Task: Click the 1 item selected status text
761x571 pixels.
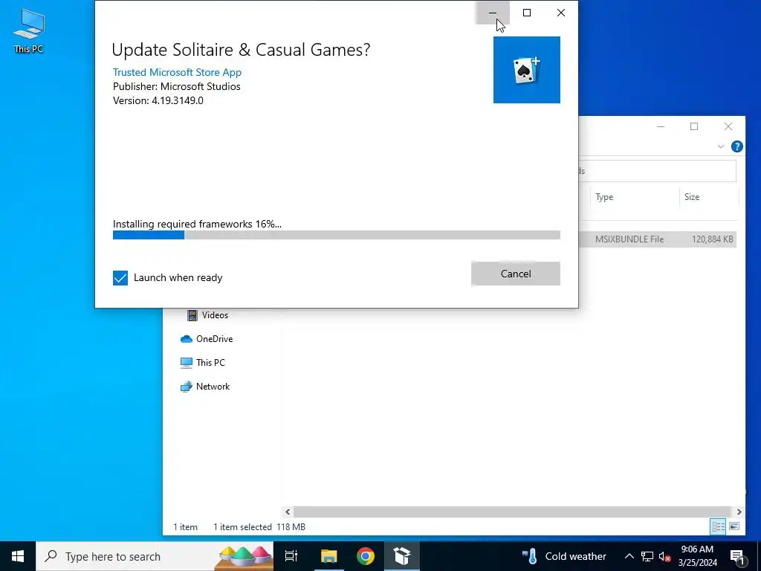Action: click(x=242, y=527)
